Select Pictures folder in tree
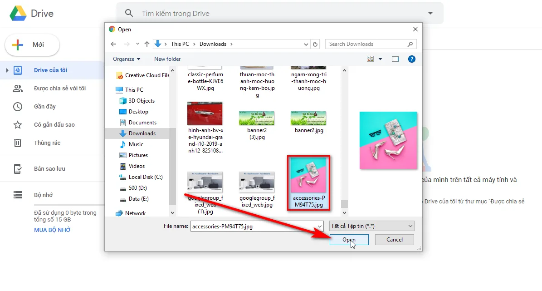542x291 pixels. pos(134,155)
